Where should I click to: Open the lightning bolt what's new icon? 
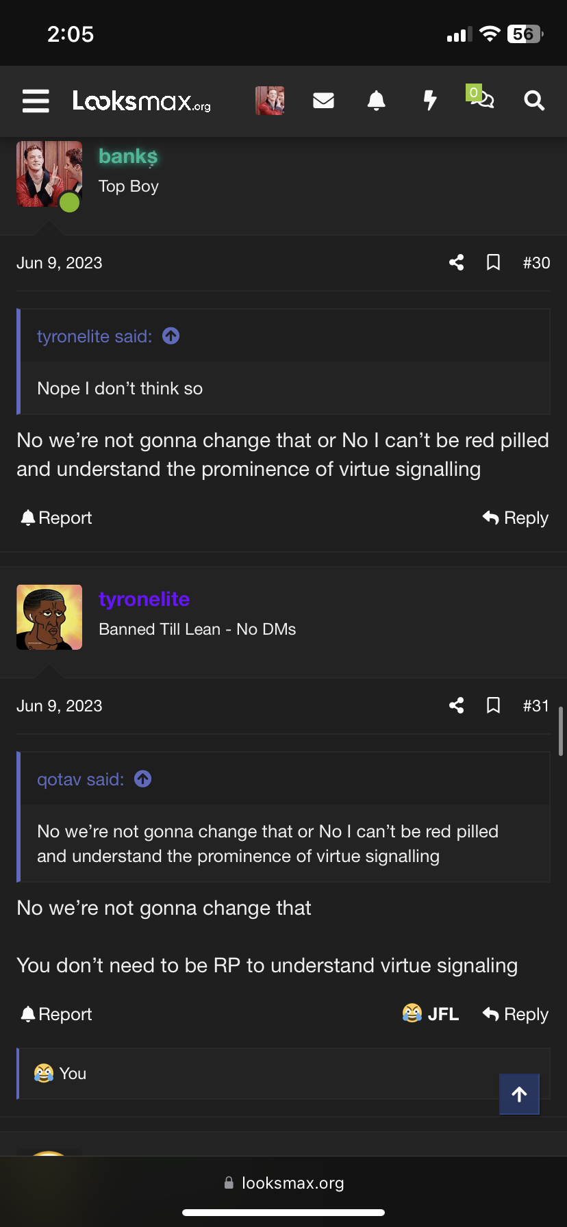(429, 101)
